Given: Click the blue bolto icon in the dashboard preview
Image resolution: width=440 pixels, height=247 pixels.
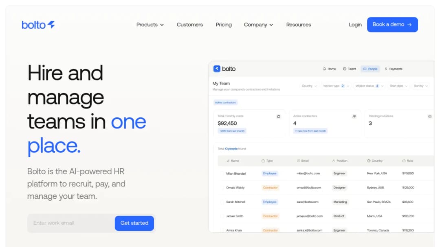Looking at the screenshot, I should point(217,69).
